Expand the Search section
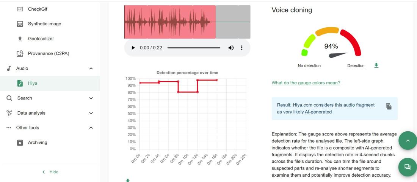This screenshot has height=182, width=417. point(91,98)
